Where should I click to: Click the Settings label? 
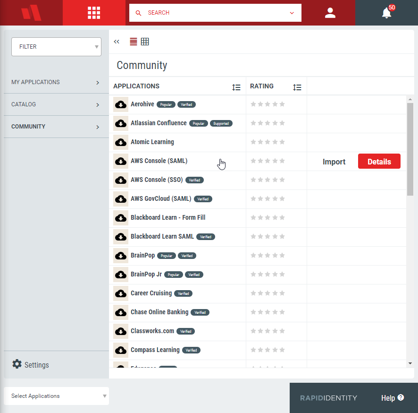point(37,365)
